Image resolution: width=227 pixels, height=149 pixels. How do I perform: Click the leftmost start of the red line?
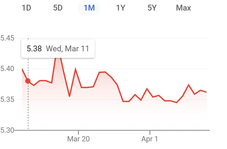pyautogui.click(x=22, y=69)
